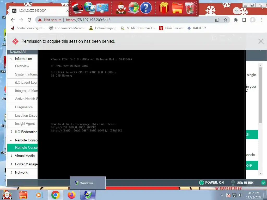Open Active Health System Log
Image resolution: width=267 pixels, height=200 pixels.
click(26, 99)
